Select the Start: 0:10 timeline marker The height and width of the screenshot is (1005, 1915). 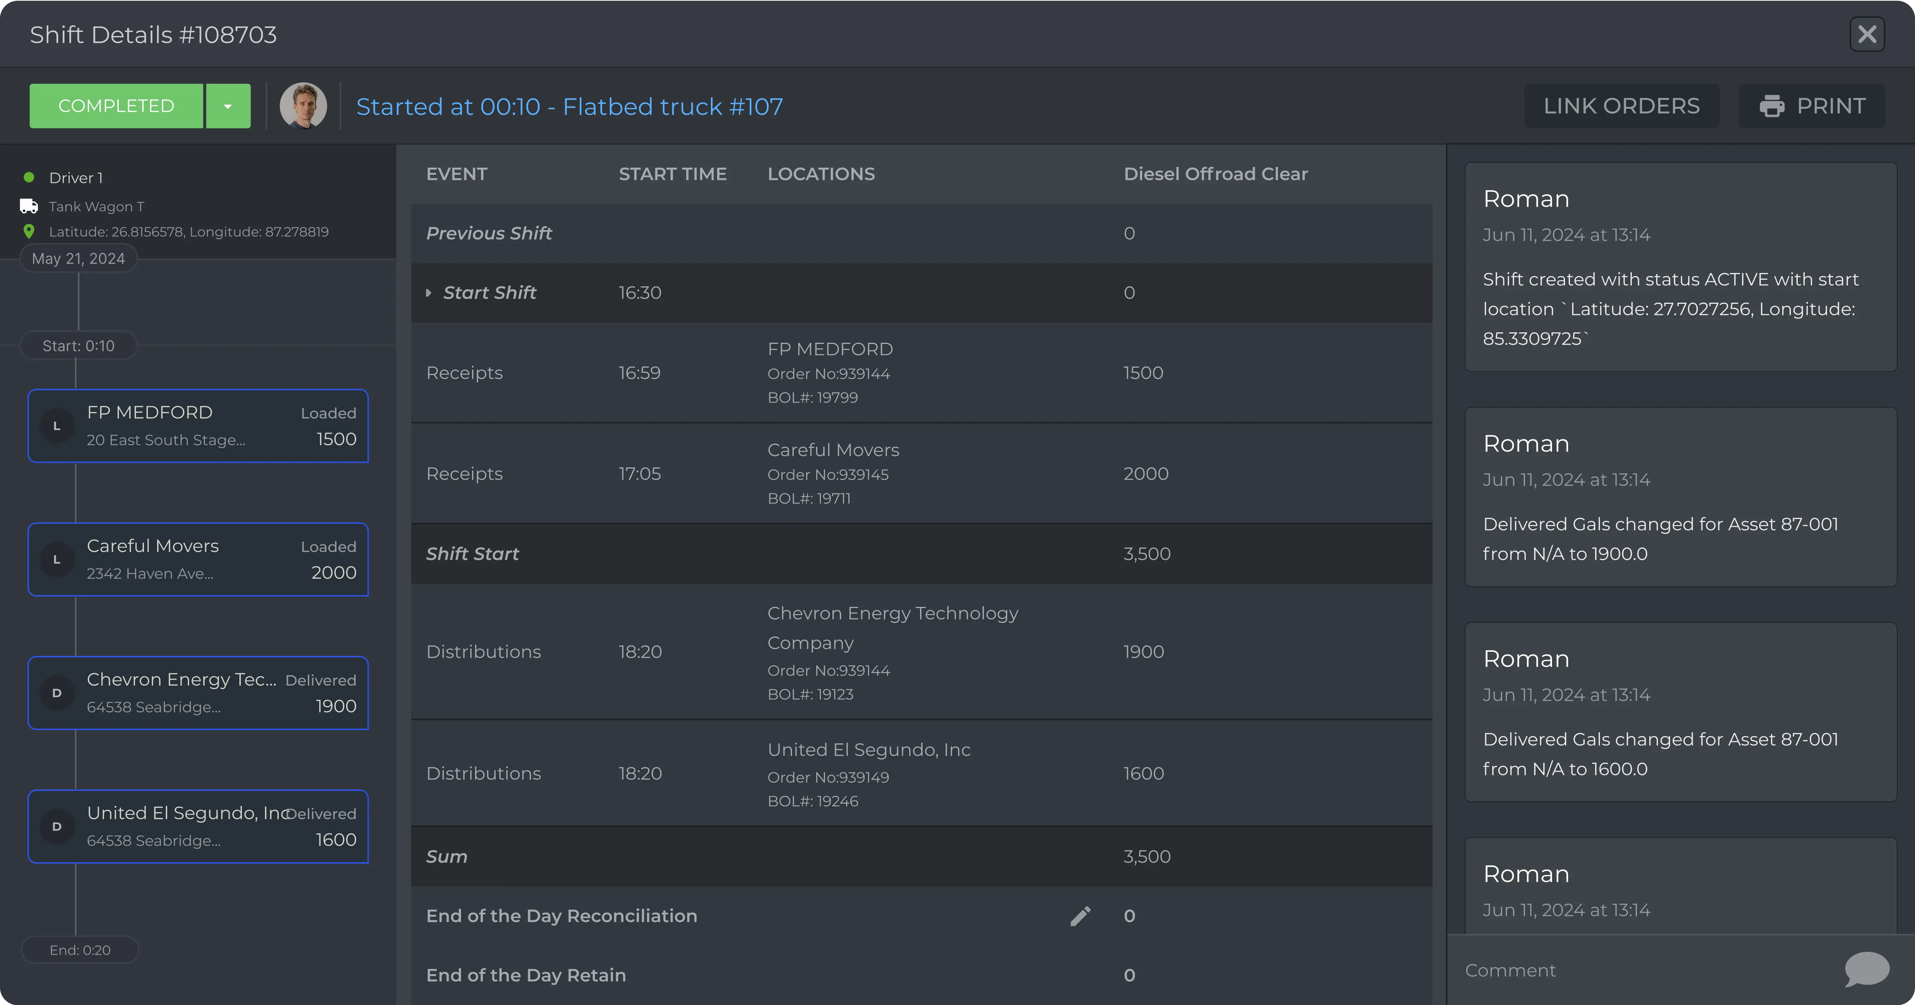[x=78, y=346]
